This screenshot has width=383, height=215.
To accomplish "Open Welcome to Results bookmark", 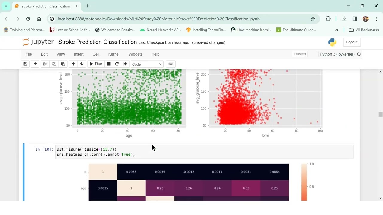I will (x=115, y=30).
